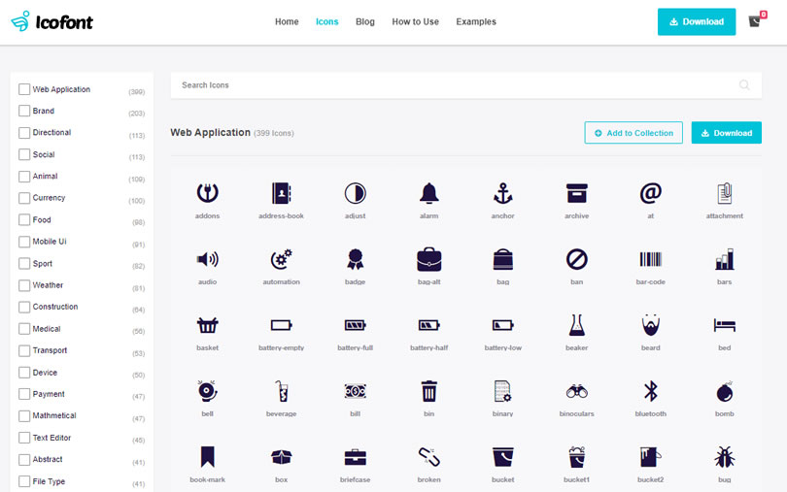Select the audio speaker icon
Image resolution: width=787 pixels, height=492 pixels.
click(x=207, y=259)
